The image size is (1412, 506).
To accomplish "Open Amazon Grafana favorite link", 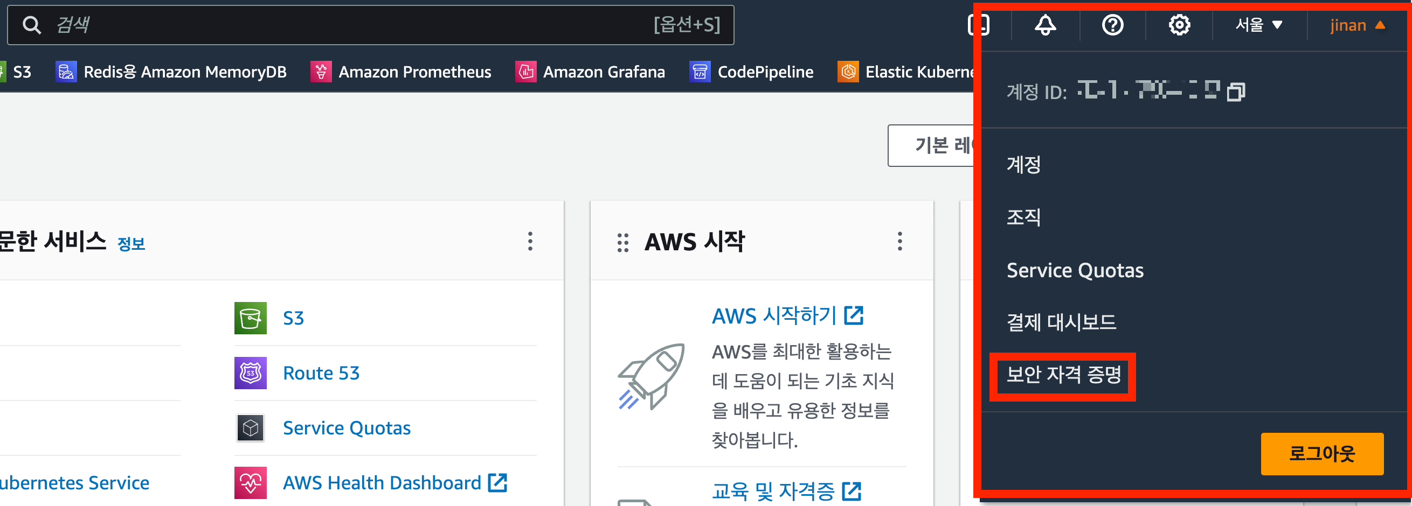I will (604, 72).
